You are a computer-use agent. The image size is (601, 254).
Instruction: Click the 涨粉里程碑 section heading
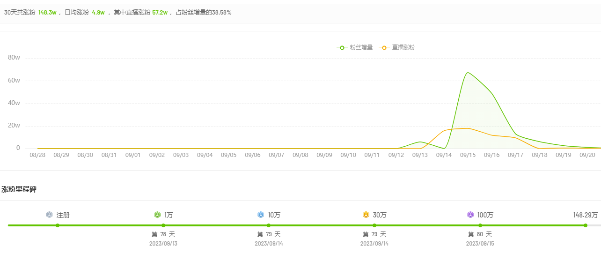click(19, 189)
